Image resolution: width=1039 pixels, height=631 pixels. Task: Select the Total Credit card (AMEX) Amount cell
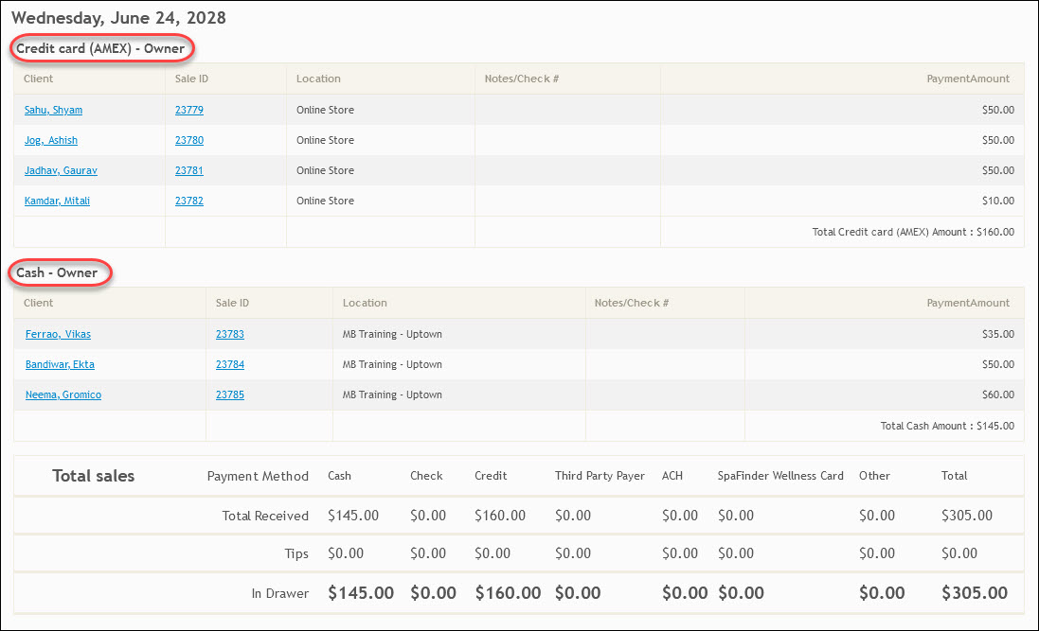click(x=912, y=232)
